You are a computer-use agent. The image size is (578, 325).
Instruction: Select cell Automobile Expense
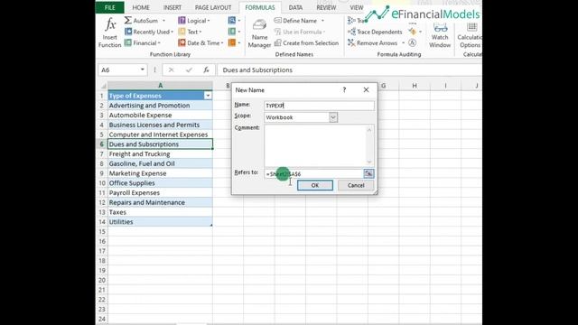click(x=160, y=115)
